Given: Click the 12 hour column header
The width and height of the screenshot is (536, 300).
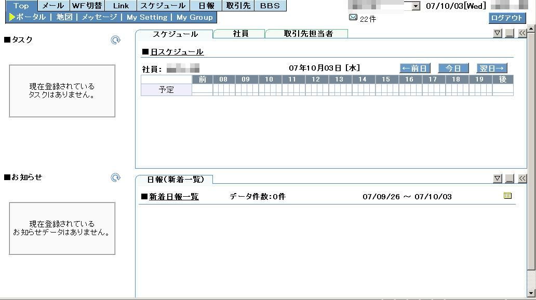Looking at the screenshot, I should (x=315, y=79).
